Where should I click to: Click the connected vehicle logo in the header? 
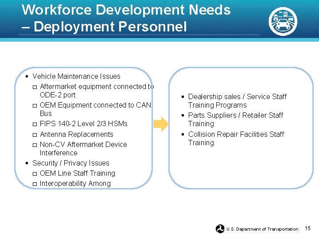pos(283,21)
